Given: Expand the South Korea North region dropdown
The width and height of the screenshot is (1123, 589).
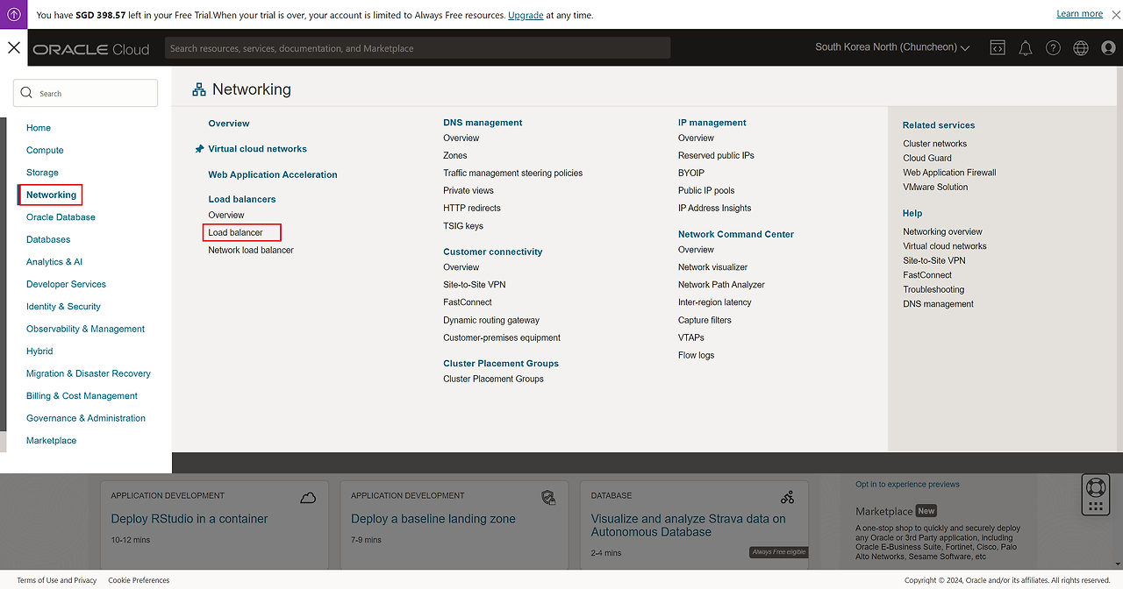Looking at the screenshot, I should [892, 47].
